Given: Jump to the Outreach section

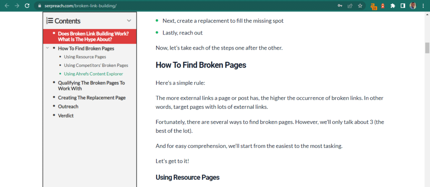Looking at the screenshot, I should coord(68,107).
